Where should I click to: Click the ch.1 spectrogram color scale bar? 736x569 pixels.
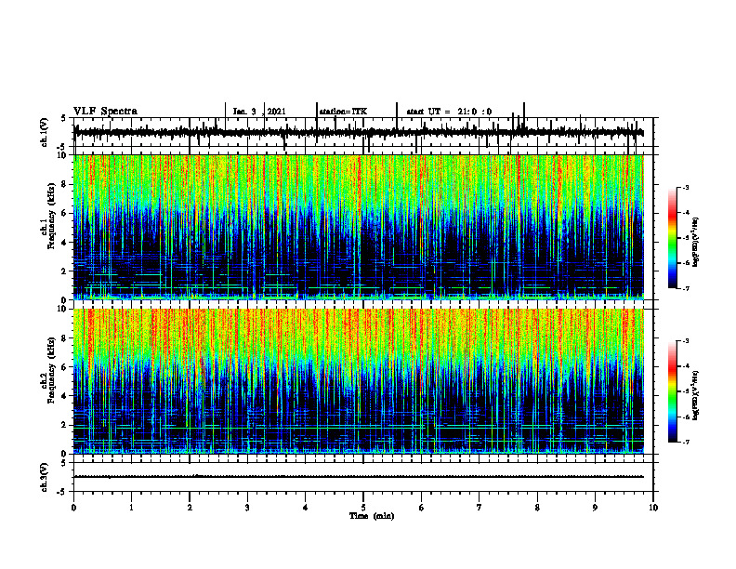tap(672, 238)
